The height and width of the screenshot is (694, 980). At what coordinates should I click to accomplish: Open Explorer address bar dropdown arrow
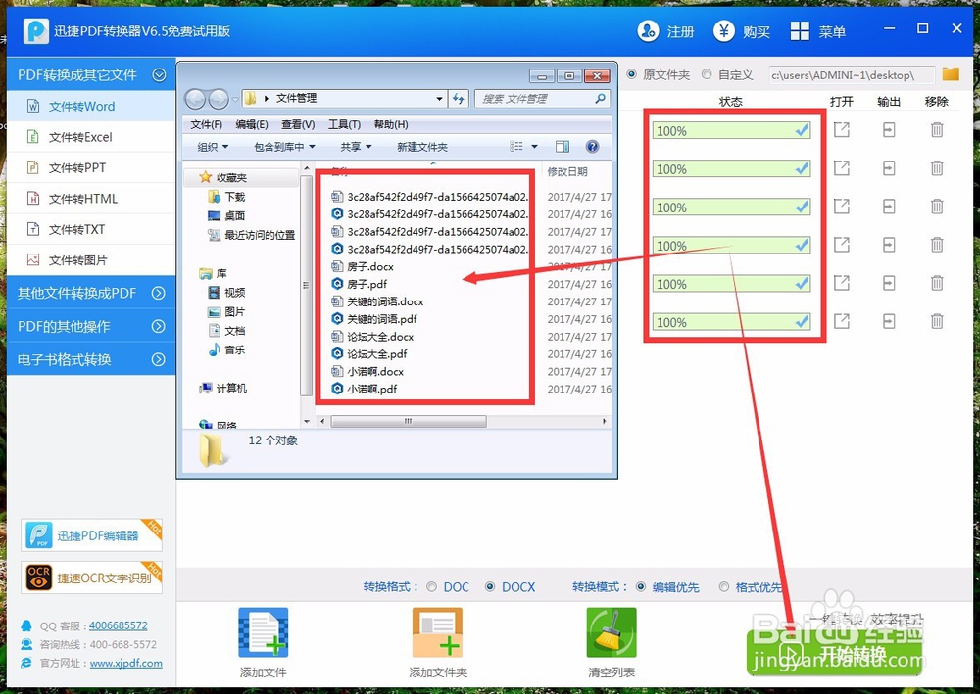click(x=439, y=99)
